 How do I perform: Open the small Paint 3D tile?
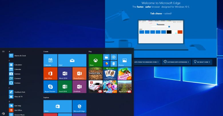(x=107, y=64)
